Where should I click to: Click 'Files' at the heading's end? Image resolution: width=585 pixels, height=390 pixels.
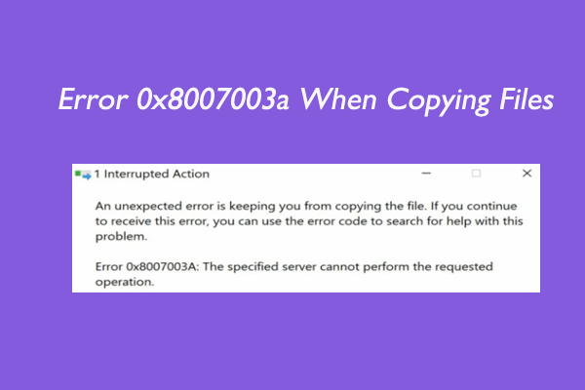(x=526, y=99)
